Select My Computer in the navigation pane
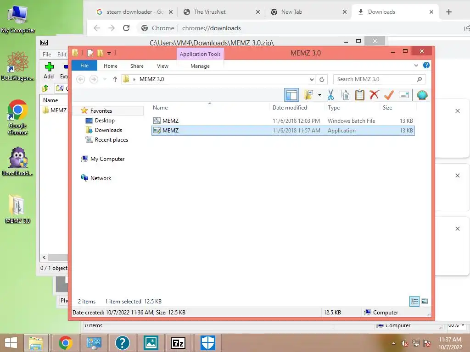 (x=107, y=159)
